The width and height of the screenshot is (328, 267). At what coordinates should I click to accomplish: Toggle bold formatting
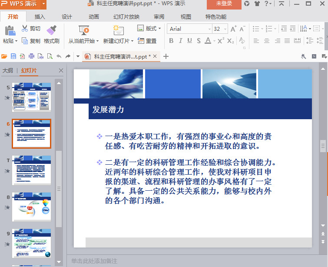[x=171, y=41]
